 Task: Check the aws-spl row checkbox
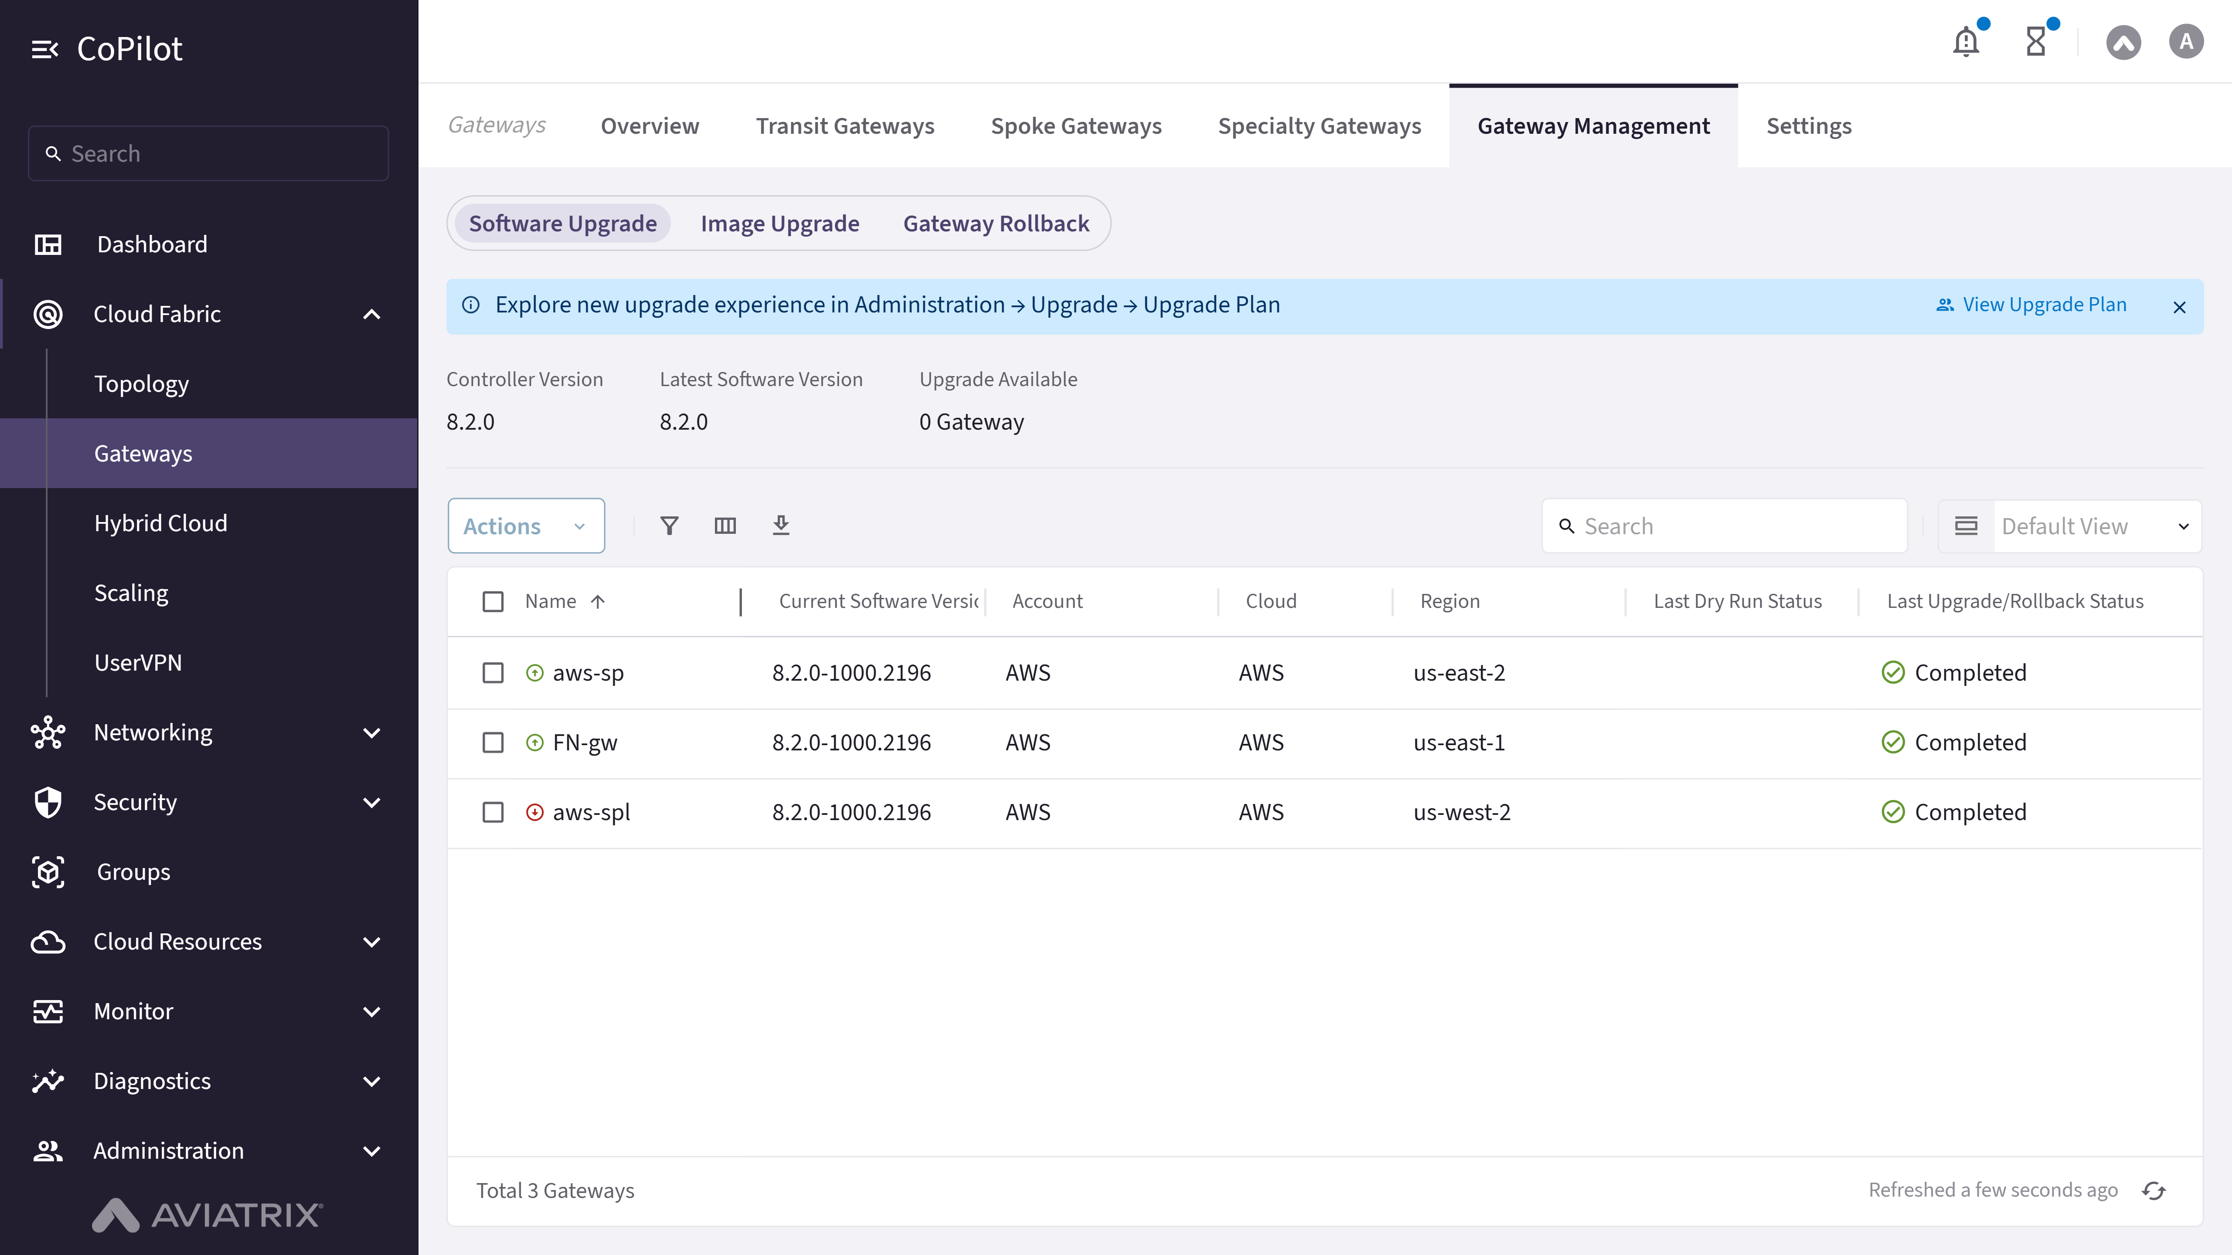coord(493,812)
